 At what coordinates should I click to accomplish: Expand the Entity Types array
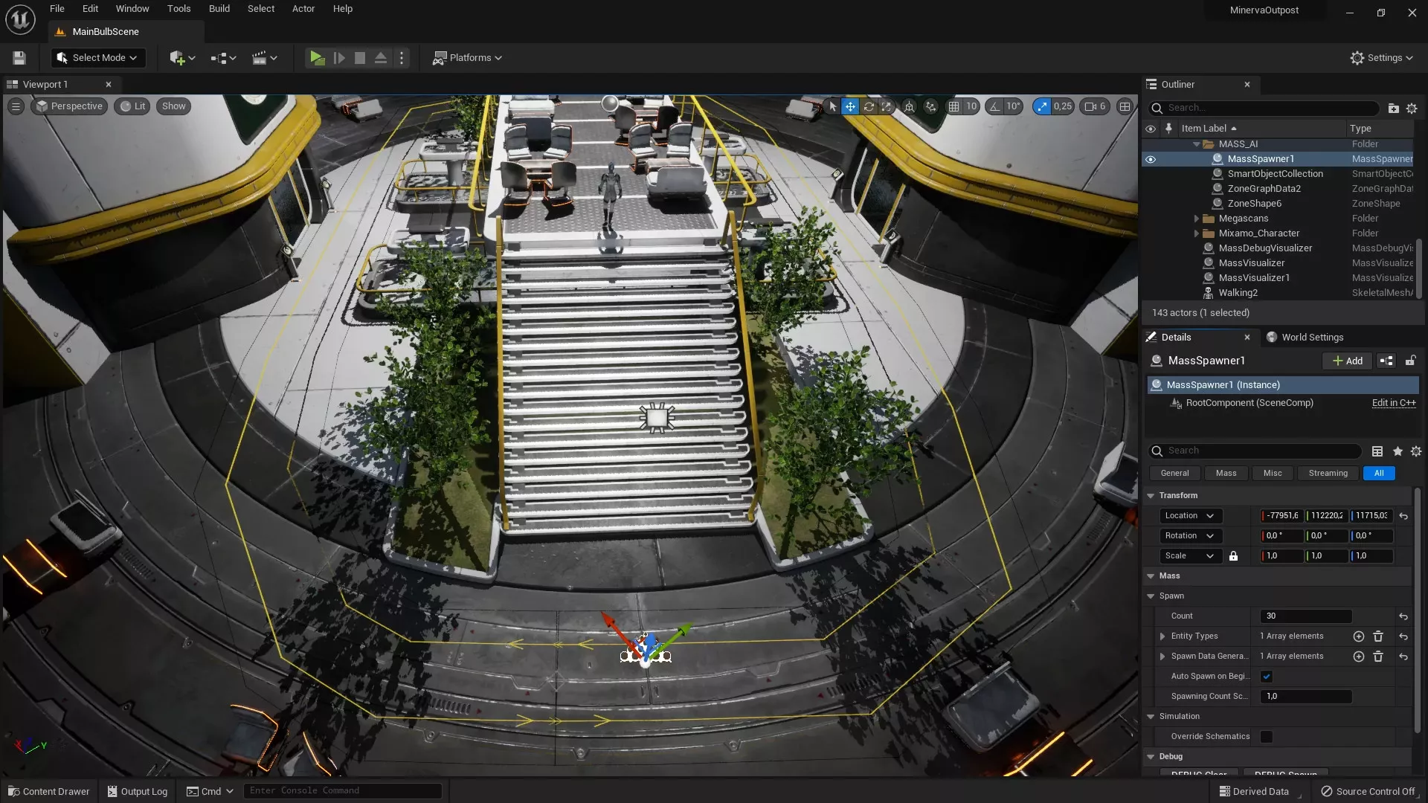tap(1162, 636)
